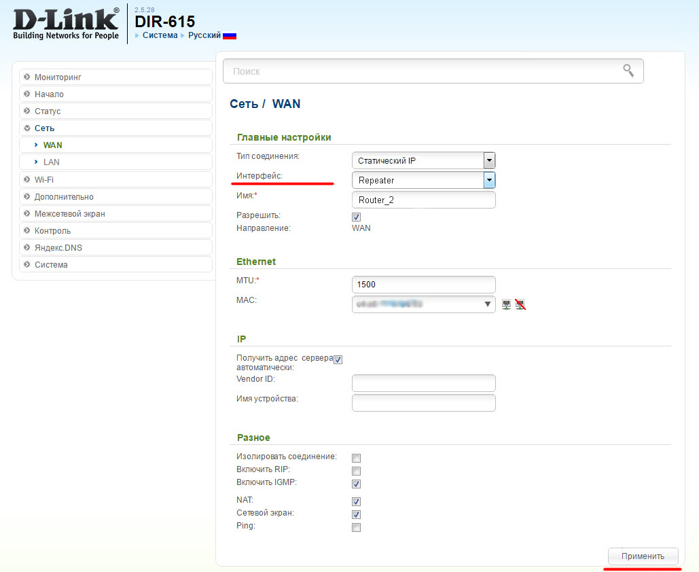Click the DIR-615 model name
The width and height of the screenshot is (699, 572).
(165, 22)
